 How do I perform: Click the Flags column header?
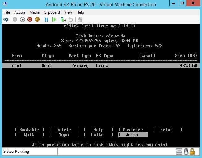pyautogui.click(x=48, y=56)
